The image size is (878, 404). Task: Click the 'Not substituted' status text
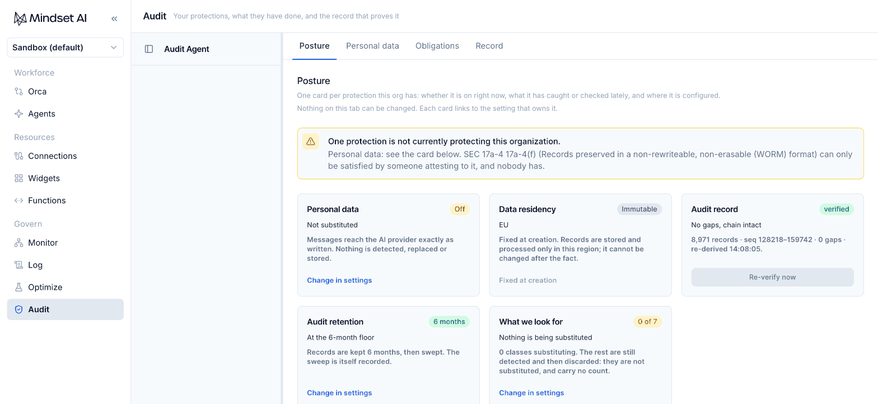[x=332, y=225]
